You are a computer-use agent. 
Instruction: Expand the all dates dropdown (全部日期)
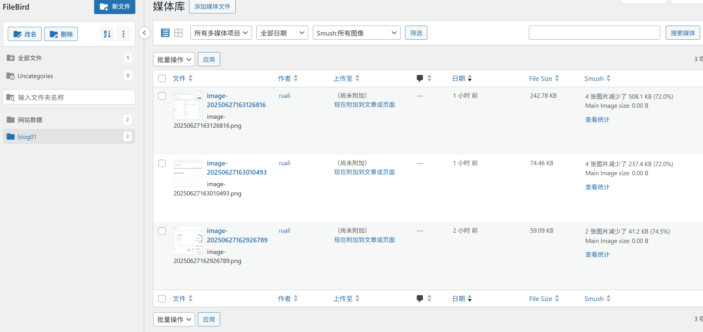282,33
